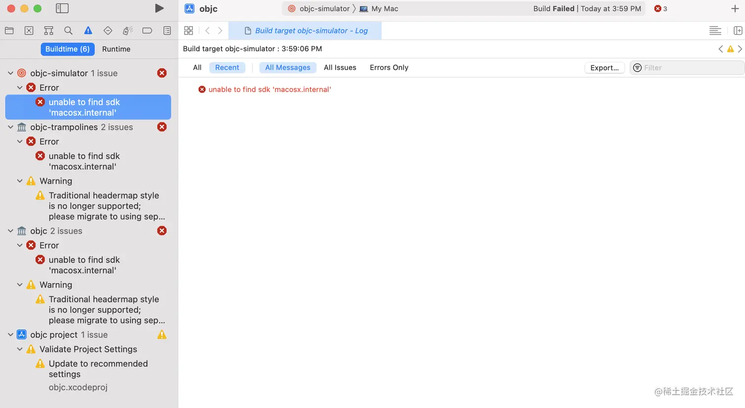Collapse the Warning group under objc target
Image resolution: width=745 pixels, height=408 pixels.
[20, 285]
